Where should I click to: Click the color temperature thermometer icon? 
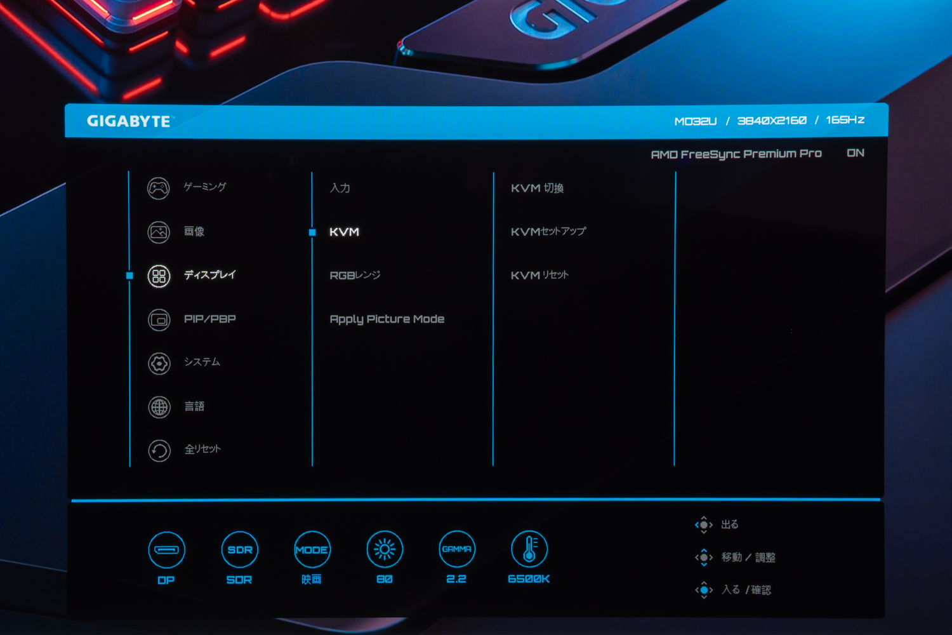point(529,549)
